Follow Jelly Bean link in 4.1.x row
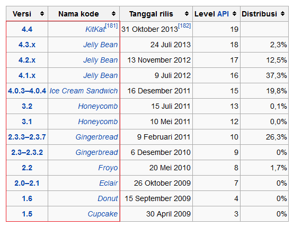 point(101,75)
